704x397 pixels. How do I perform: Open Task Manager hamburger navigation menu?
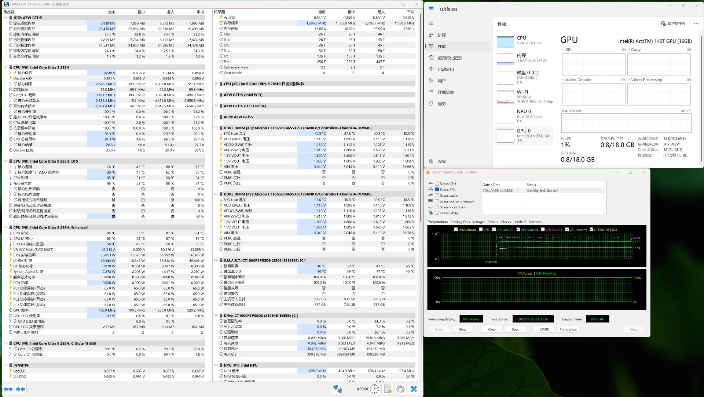pos(431,23)
